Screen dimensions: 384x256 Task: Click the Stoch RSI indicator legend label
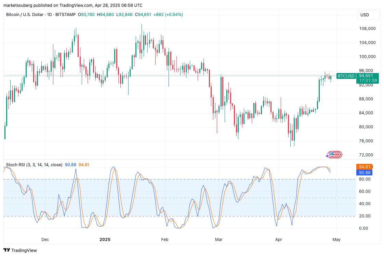tap(34, 165)
